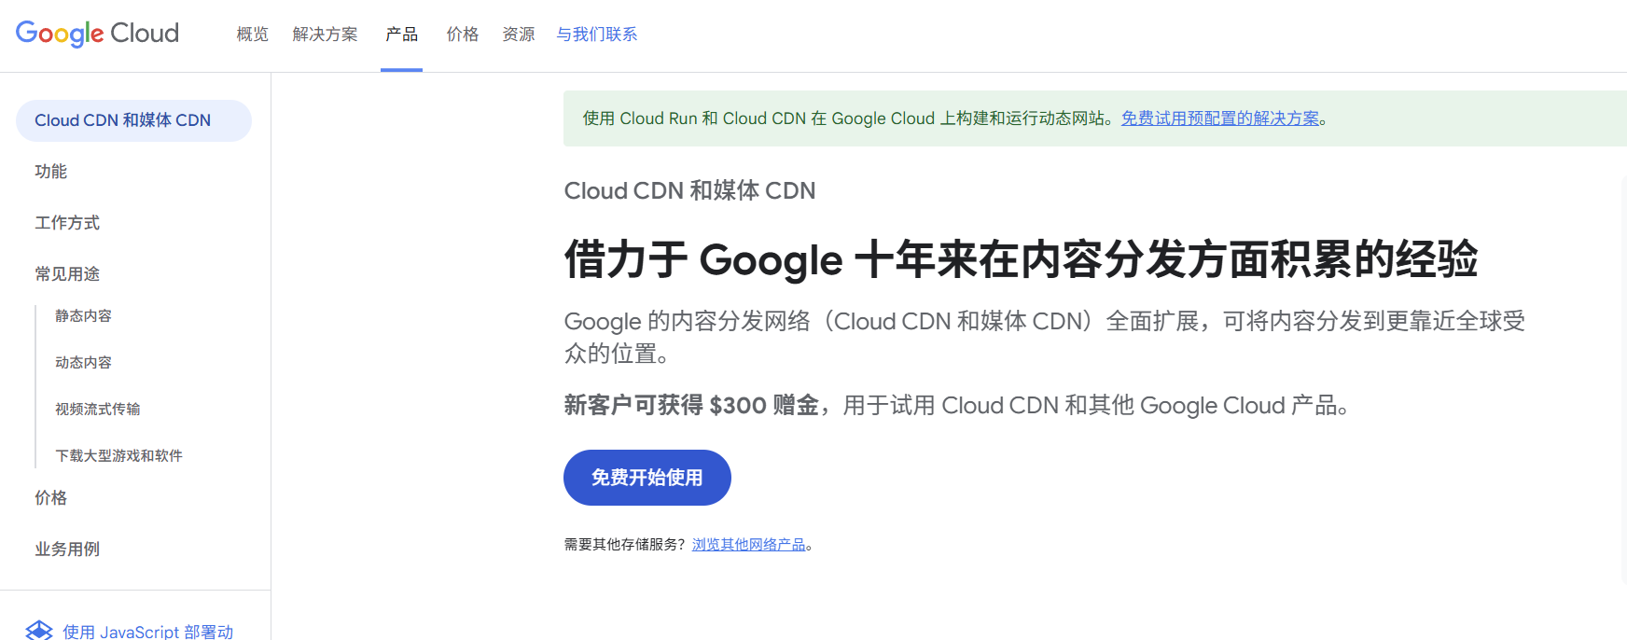Open the 解决方案 navigation item

[325, 34]
